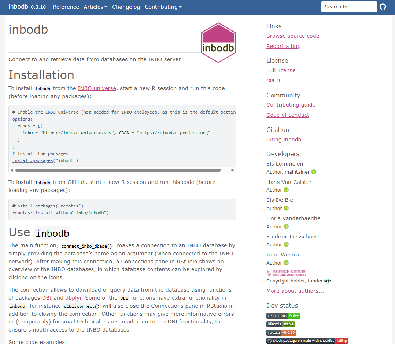Open the GitHub repository icon

click(383, 7)
